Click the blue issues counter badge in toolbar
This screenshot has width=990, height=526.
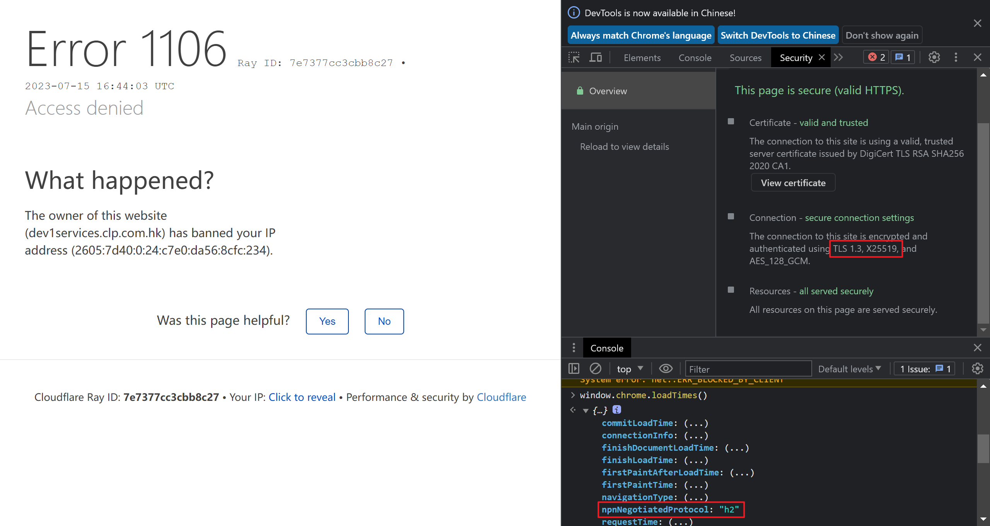pyautogui.click(x=903, y=57)
